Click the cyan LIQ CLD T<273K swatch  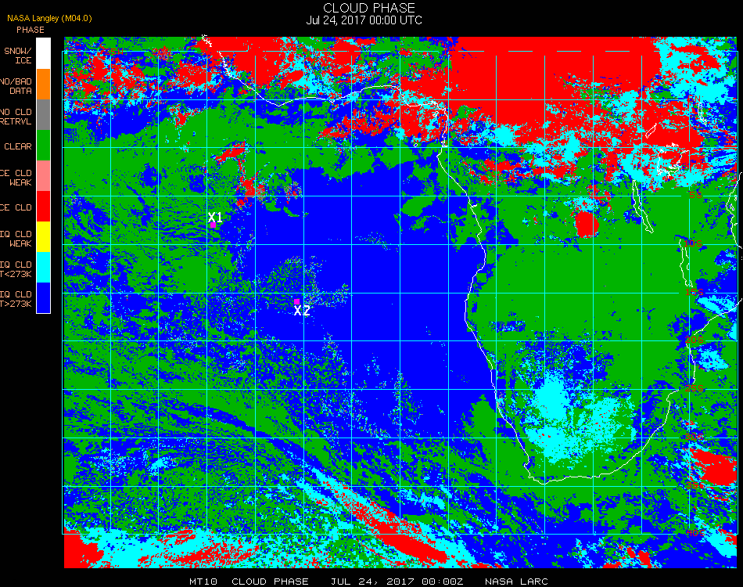(43, 268)
